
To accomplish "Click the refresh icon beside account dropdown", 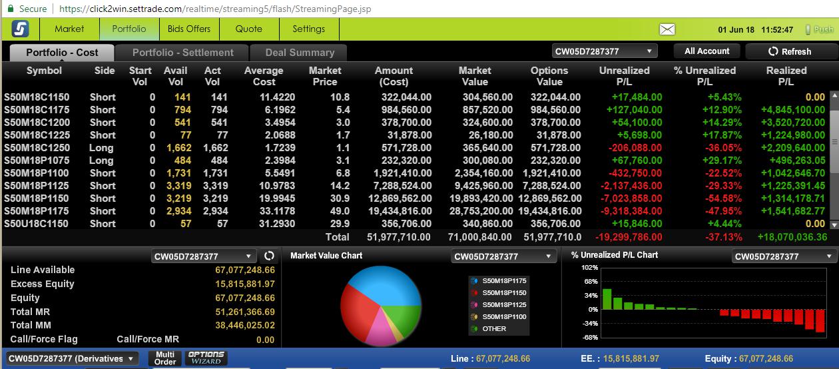I will click(x=269, y=256).
